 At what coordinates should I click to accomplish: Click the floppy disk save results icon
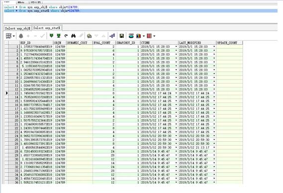[122, 36]
